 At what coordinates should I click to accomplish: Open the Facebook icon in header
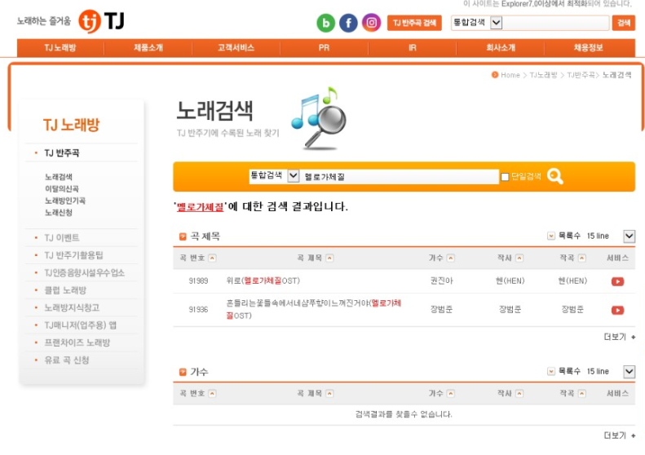coord(348,23)
